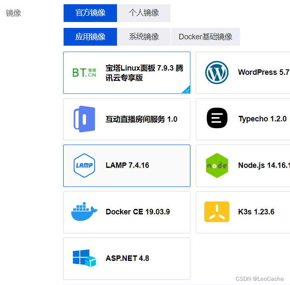Click the green Node.js hexagon icon
Viewport: 290px width, 285px height.
tap(217, 165)
